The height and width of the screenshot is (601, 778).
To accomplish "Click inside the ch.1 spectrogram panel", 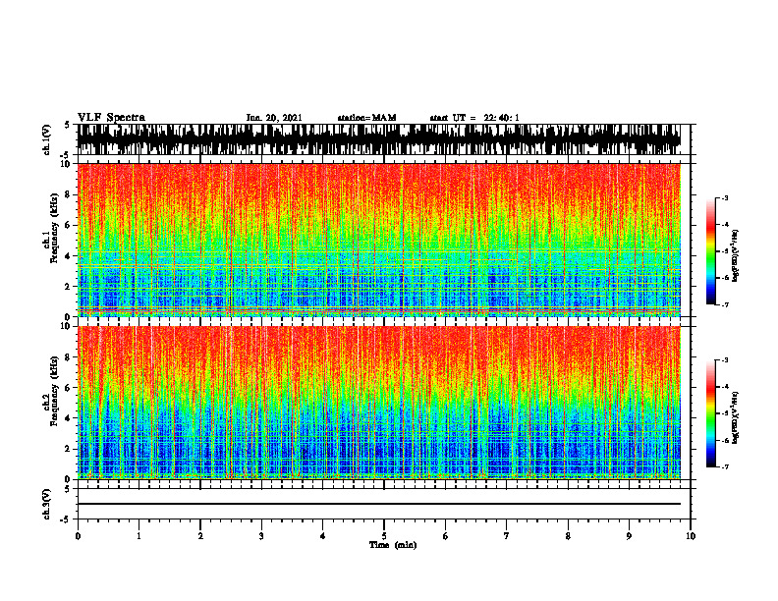I will 379,240.
